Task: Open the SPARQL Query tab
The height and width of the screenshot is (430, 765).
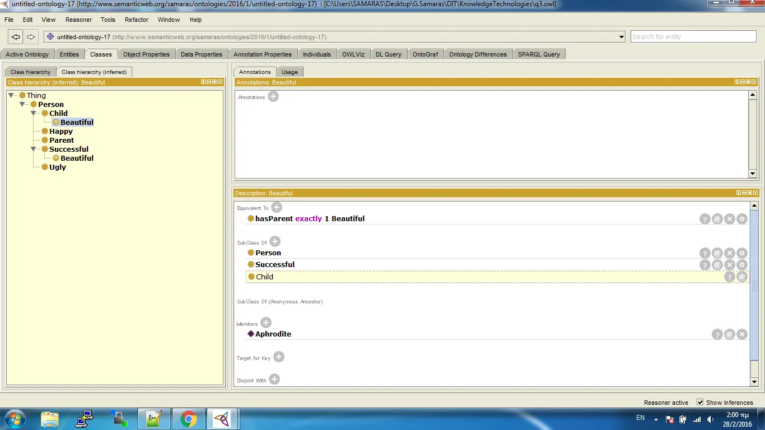Action: (x=539, y=54)
